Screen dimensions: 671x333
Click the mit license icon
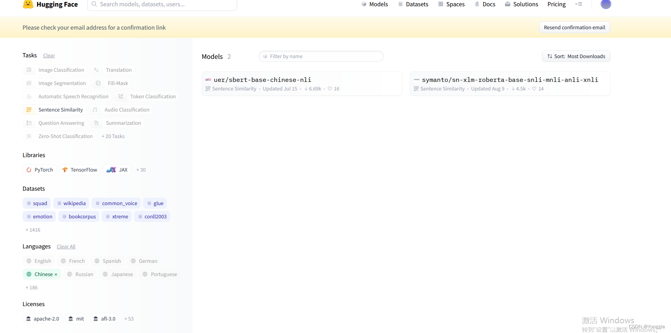tap(71, 319)
